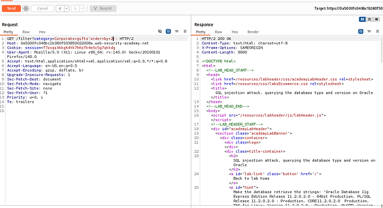Click the div class=title-container line
This screenshot has height=208, width=383.
255,152
